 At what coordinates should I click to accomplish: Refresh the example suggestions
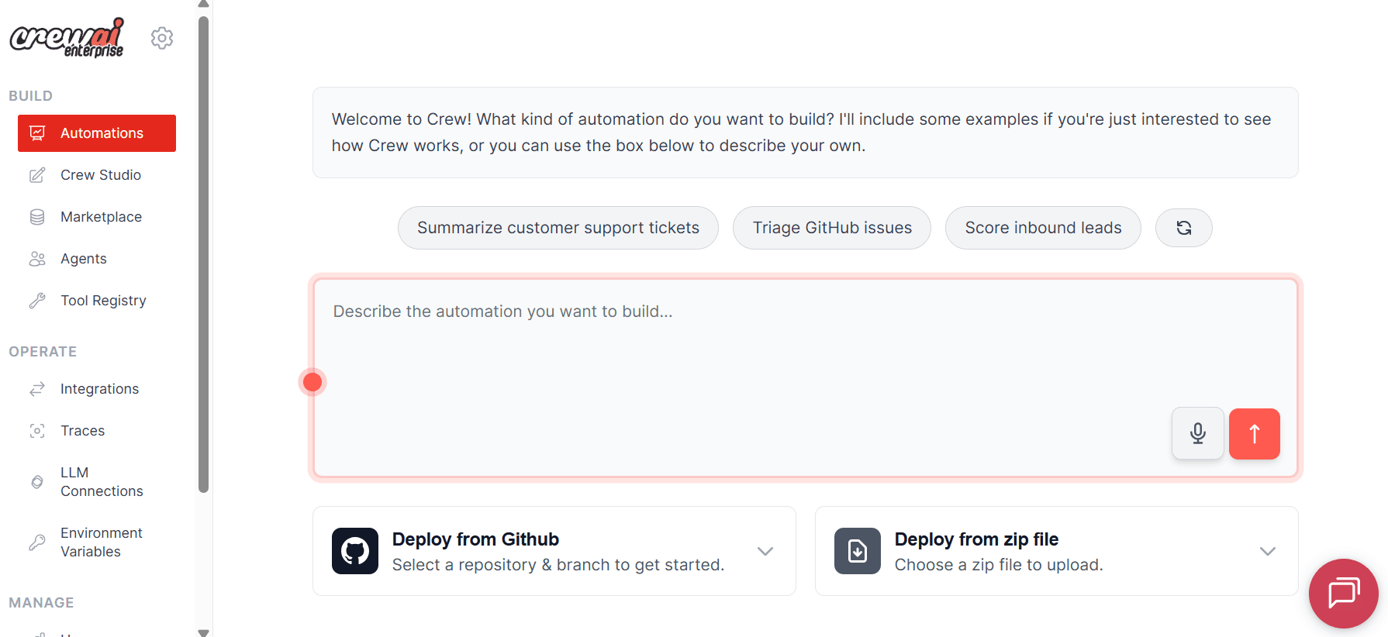pyautogui.click(x=1184, y=228)
